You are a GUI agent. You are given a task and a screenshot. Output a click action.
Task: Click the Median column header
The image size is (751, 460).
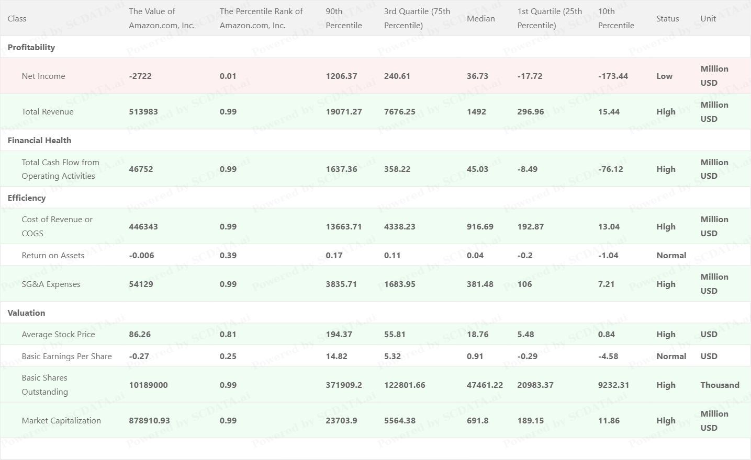click(480, 18)
